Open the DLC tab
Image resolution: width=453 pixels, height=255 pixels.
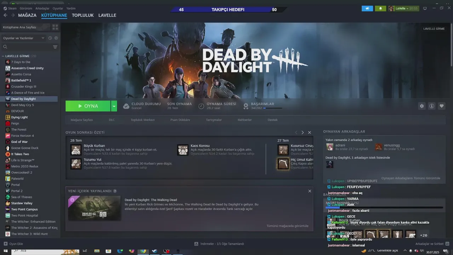pyautogui.click(x=112, y=120)
